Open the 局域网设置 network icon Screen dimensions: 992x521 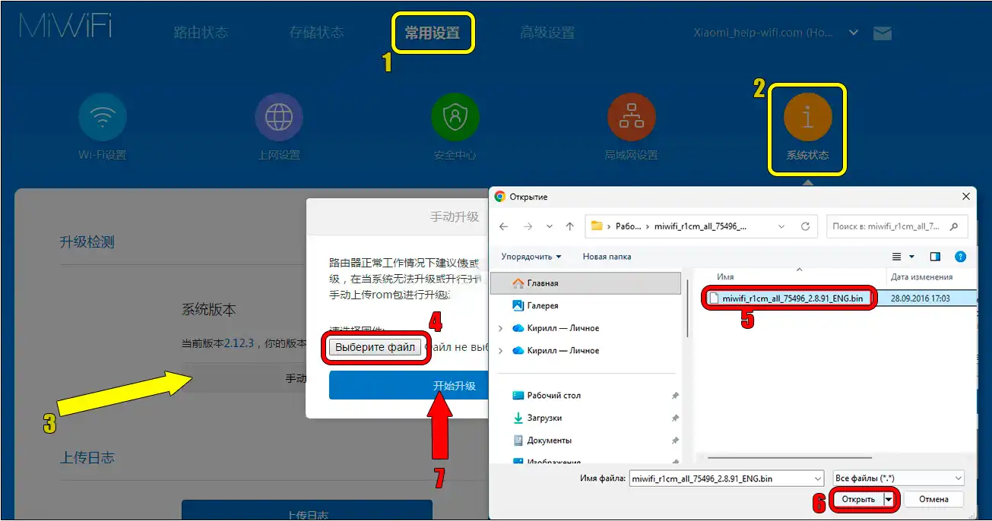coord(631,117)
